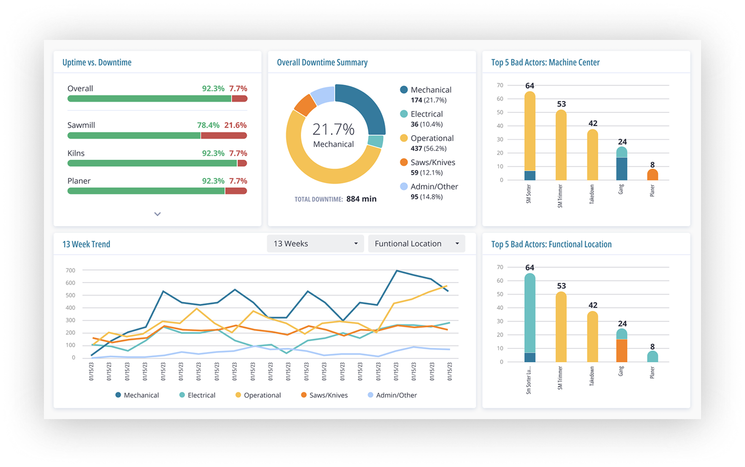Click the Planer uptime progress bar
The height and width of the screenshot is (467, 745).
point(157,191)
